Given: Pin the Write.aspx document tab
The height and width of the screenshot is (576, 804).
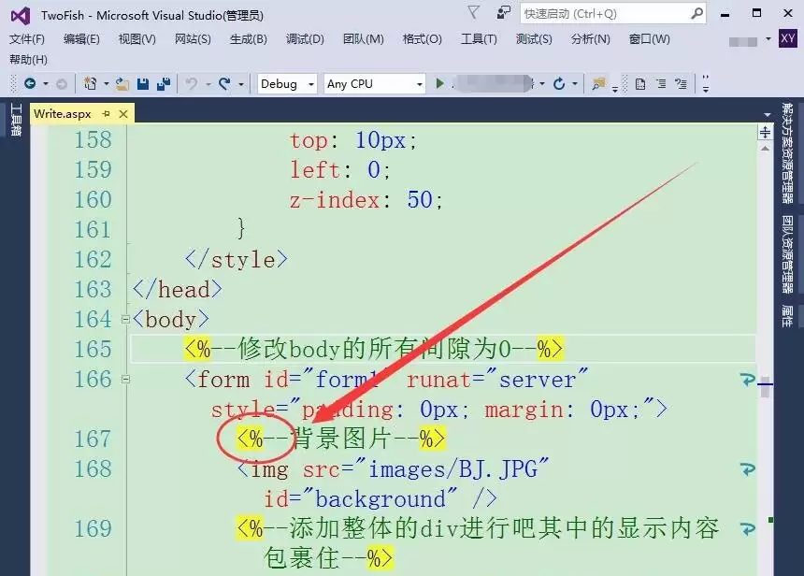Looking at the screenshot, I should (x=106, y=113).
